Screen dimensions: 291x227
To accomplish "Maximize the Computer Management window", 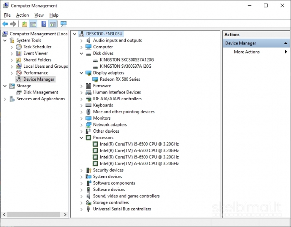I will (x=266, y=5).
